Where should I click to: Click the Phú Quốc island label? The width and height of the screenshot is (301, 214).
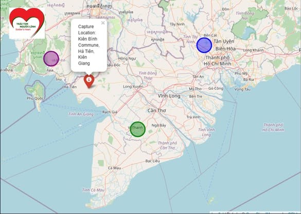(x=35, y=99)
